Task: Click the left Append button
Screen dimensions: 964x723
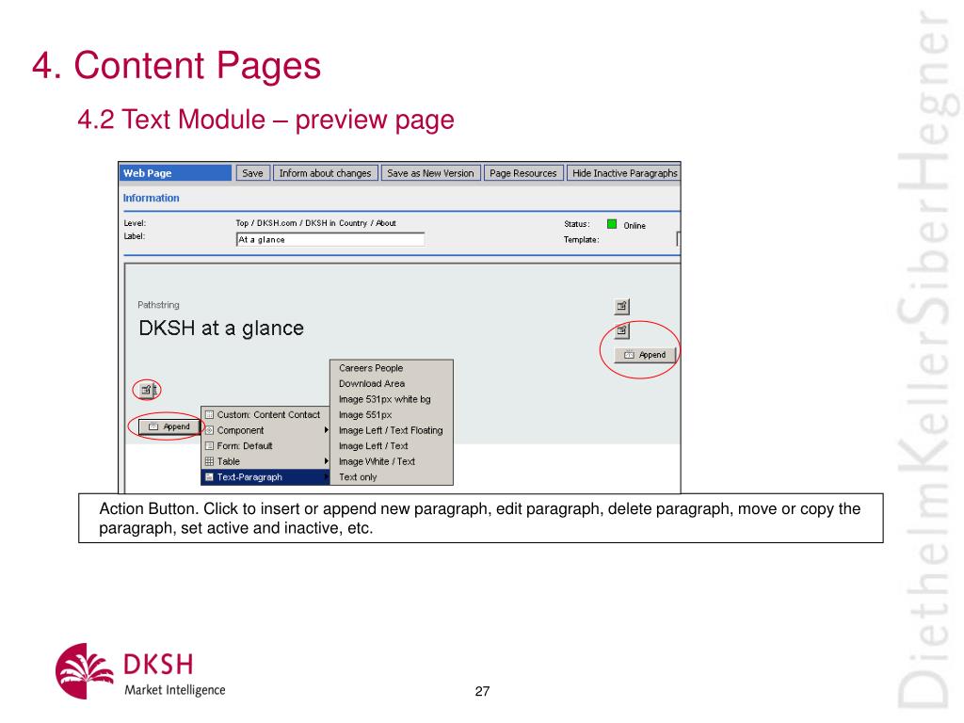Action: [169, 426]
